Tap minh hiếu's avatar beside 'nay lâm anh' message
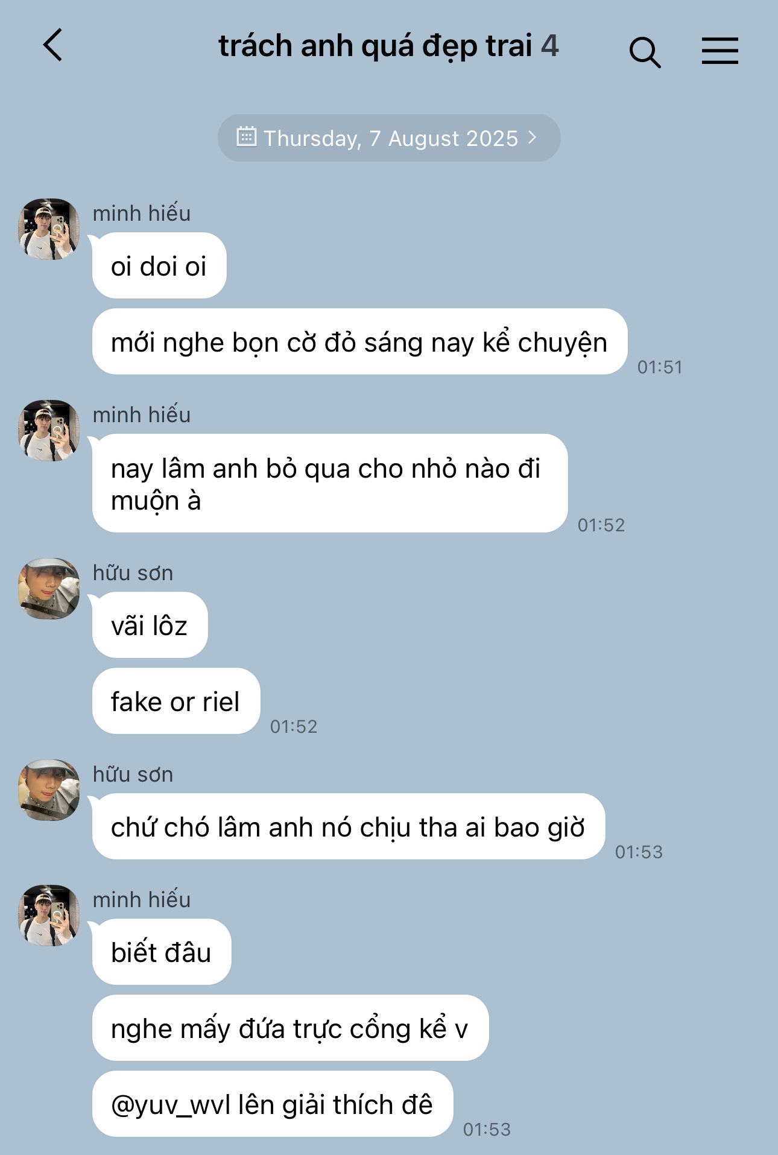 [49, 431]
